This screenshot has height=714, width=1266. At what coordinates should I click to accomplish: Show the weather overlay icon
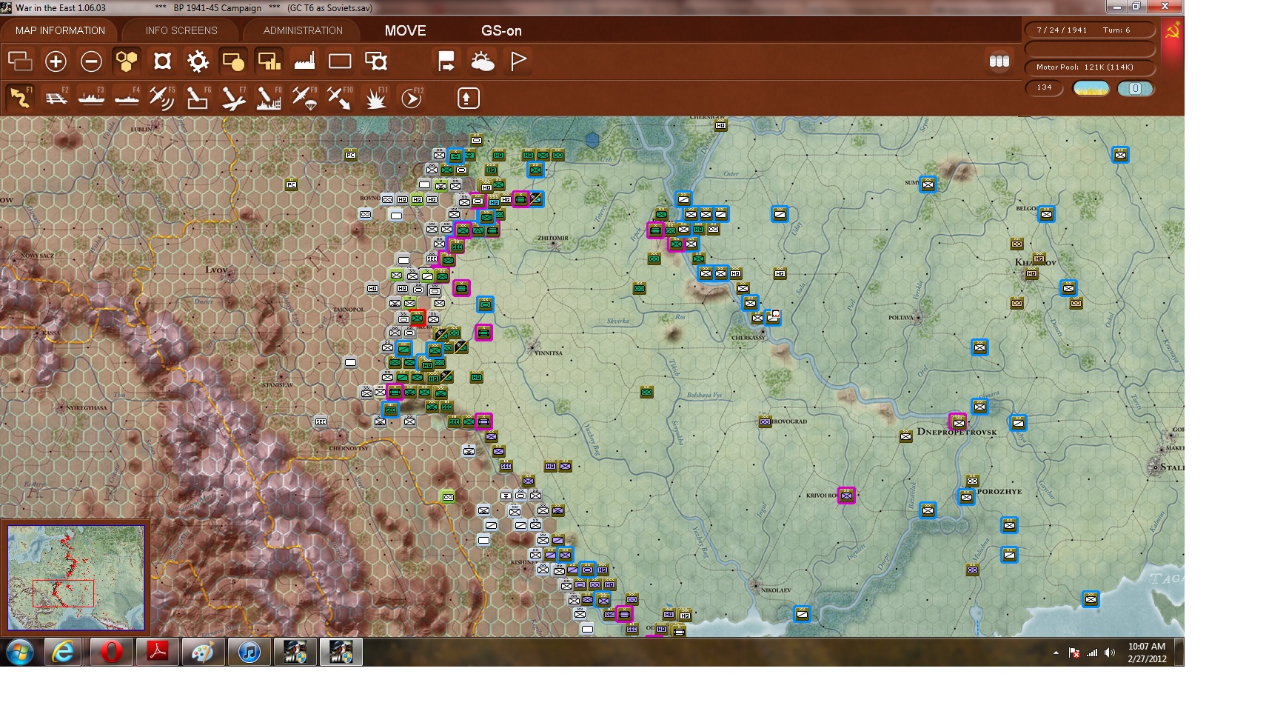point(482,61)
